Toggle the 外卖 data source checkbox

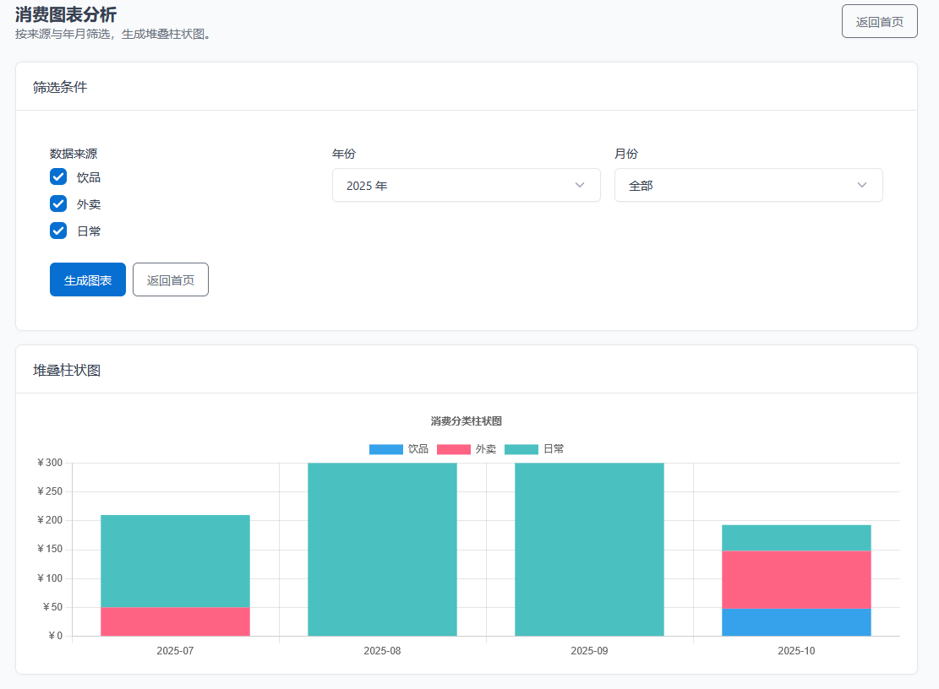58,203
